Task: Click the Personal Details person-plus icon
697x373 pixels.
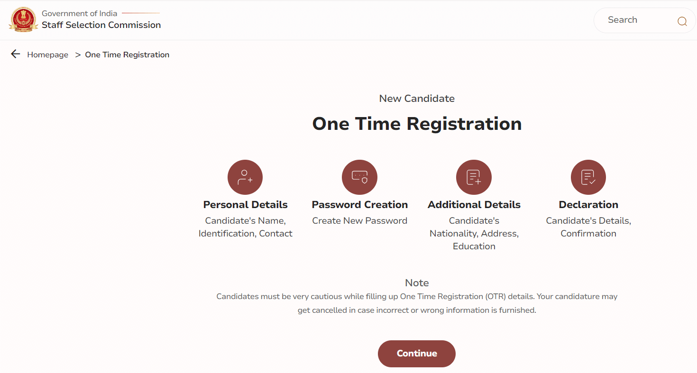Action: point(245,177)
